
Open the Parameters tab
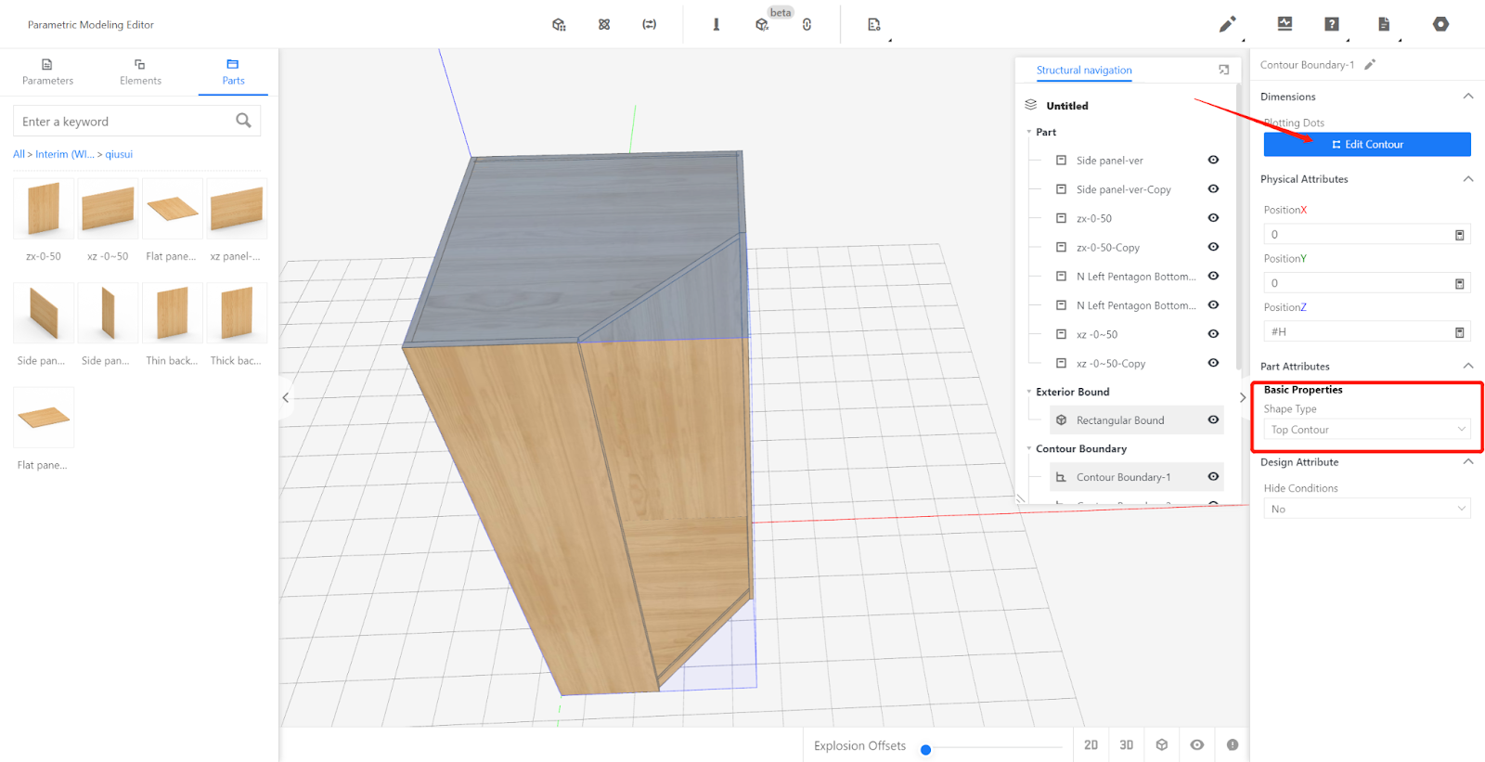coord(47,71)
